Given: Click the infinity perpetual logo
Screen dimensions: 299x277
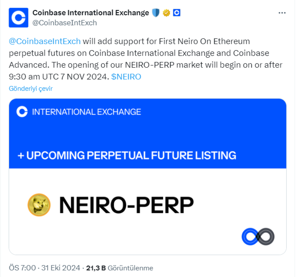Looking at the screenshot, I should [x=258, y=236].
